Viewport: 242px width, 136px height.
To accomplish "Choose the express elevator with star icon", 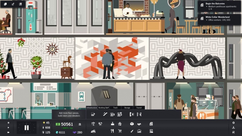I will 120,114.
